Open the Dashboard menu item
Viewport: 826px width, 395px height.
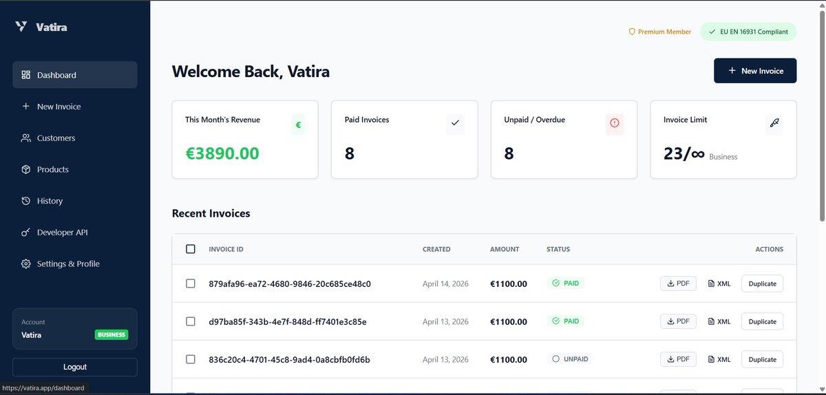tap(75, 75)
